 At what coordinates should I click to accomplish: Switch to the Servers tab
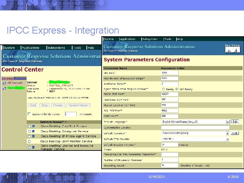coord(7,78)
